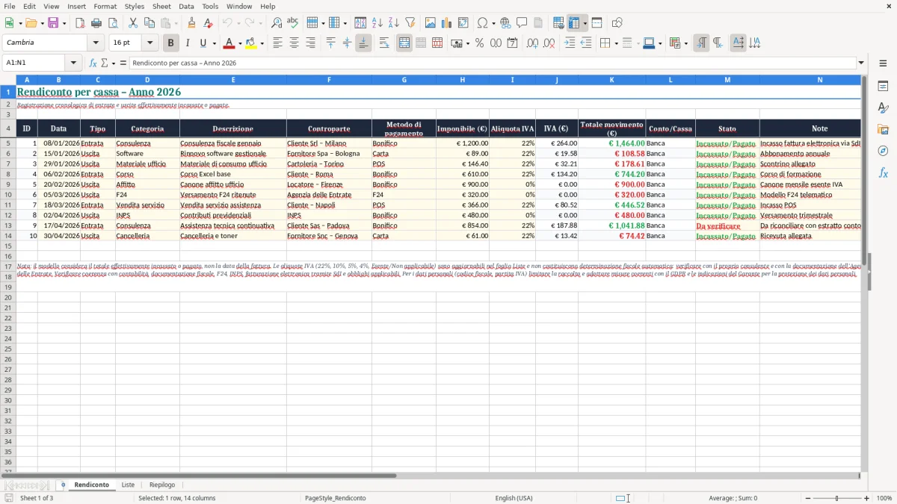Run the spelling check
897x504 pixels.
click(292, 23)
